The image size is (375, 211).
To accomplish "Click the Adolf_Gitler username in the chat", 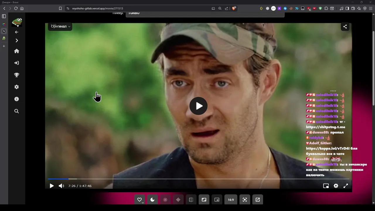I will click(320, 143).
